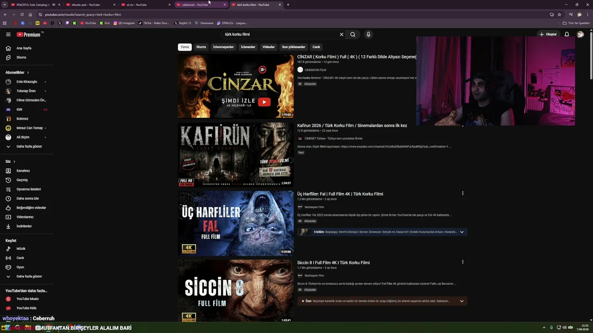Open Tolunay Ören subscription channel
Viewport: 593px width, 333px height.
(x=26, y=91)
